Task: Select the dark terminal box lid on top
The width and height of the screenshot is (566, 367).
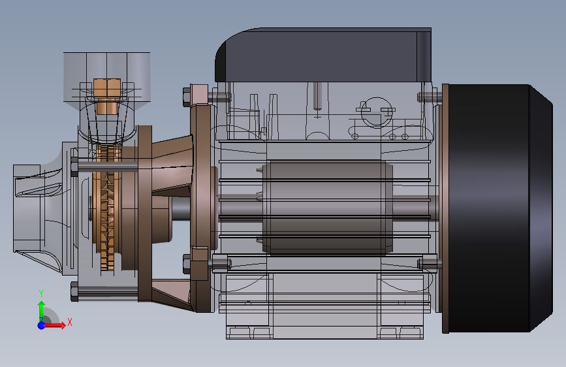Action: click(323, 55)
